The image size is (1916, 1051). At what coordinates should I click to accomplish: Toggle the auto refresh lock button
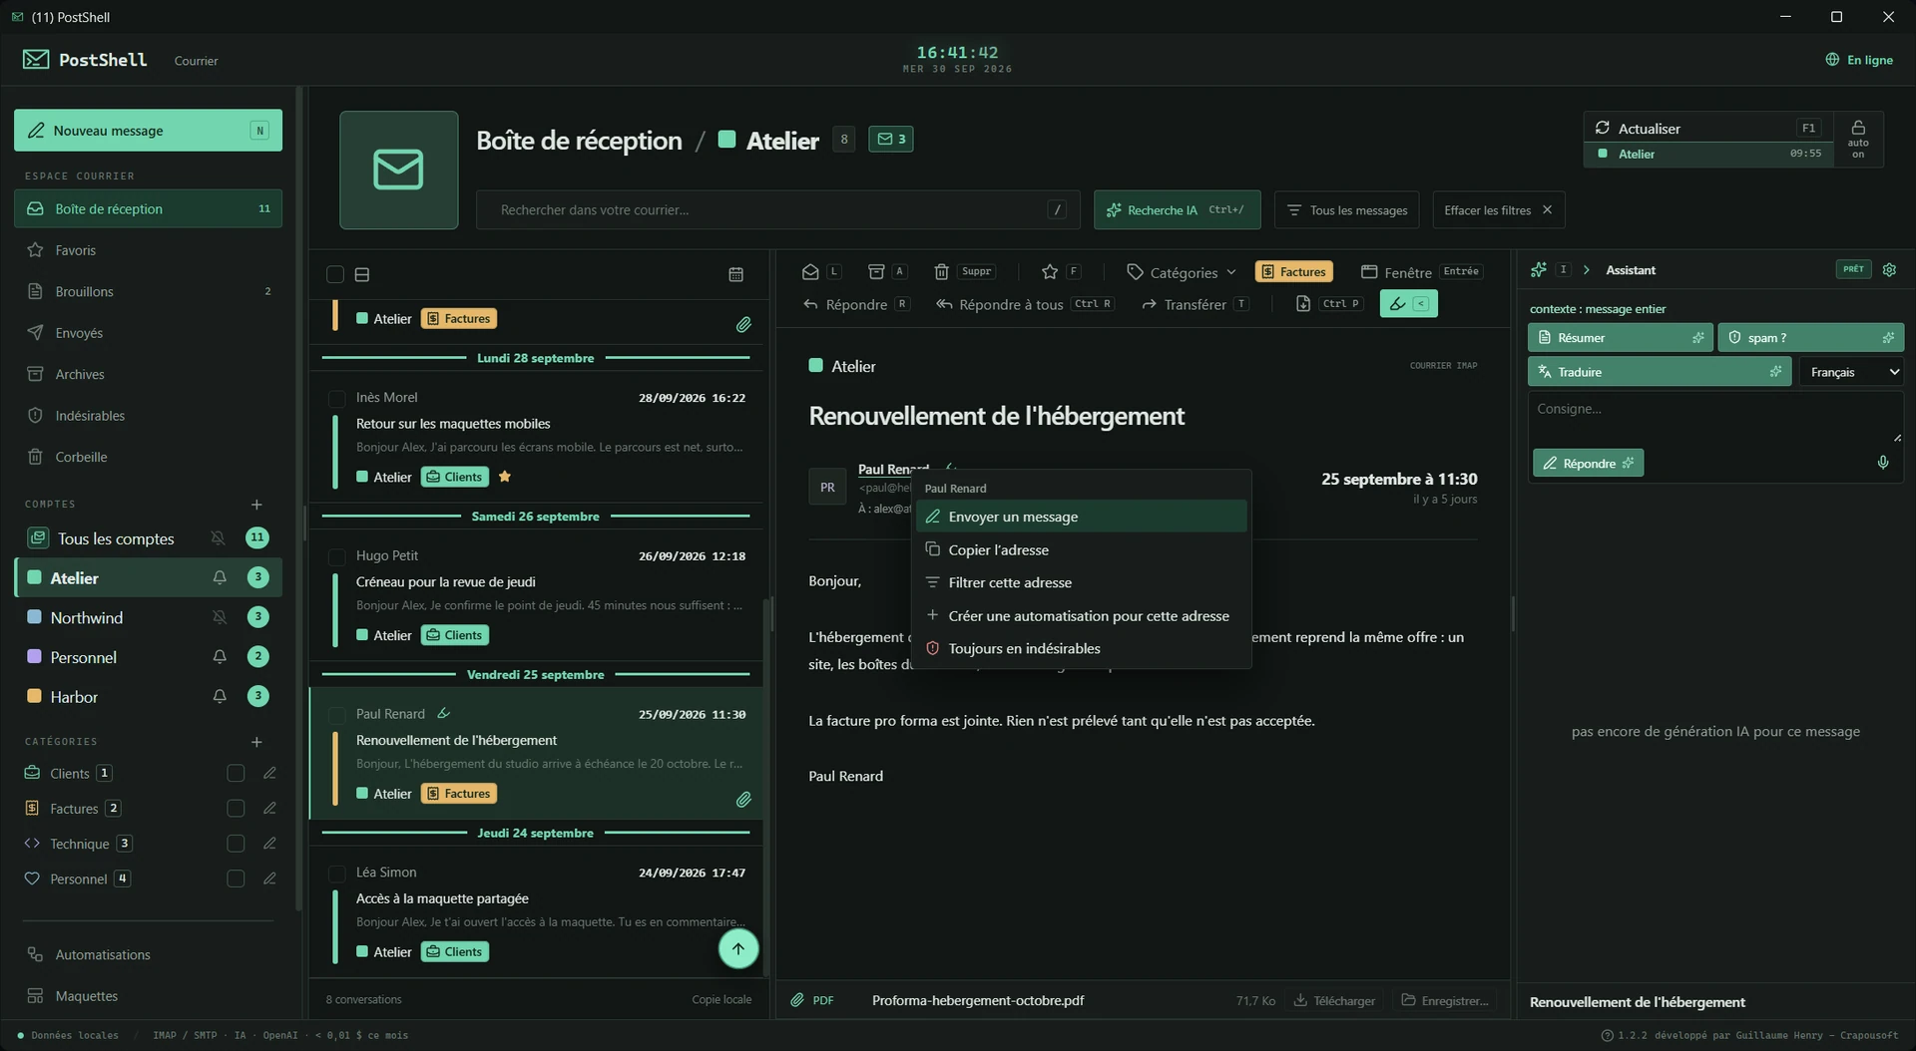(x=1858, y=140)
